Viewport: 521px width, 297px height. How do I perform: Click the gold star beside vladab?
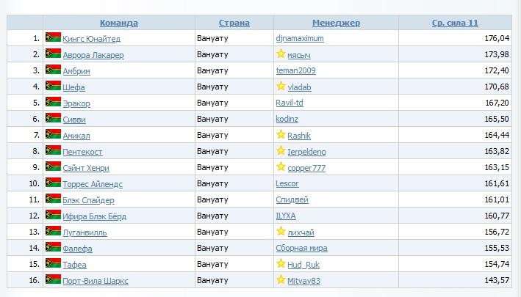pos(281,86)
